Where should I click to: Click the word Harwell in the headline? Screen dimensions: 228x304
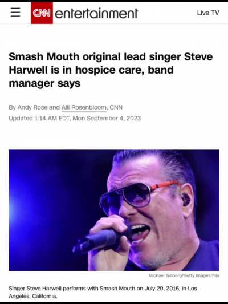coord(28,70)
